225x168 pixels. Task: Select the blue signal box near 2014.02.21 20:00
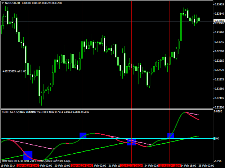[x=131, y=142]
